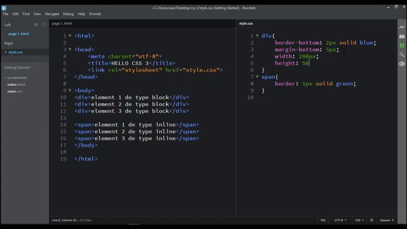This screenshot has width=407, height=229.
Task: Open the Getting Started project dropdown
Action: pos(18,67)
